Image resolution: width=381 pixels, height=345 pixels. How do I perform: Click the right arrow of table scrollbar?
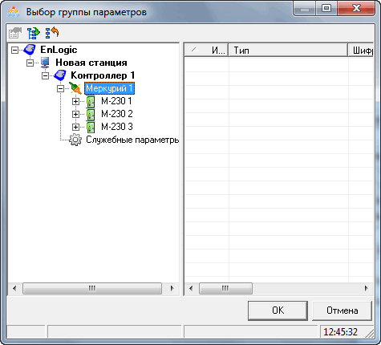pos(367,288)
